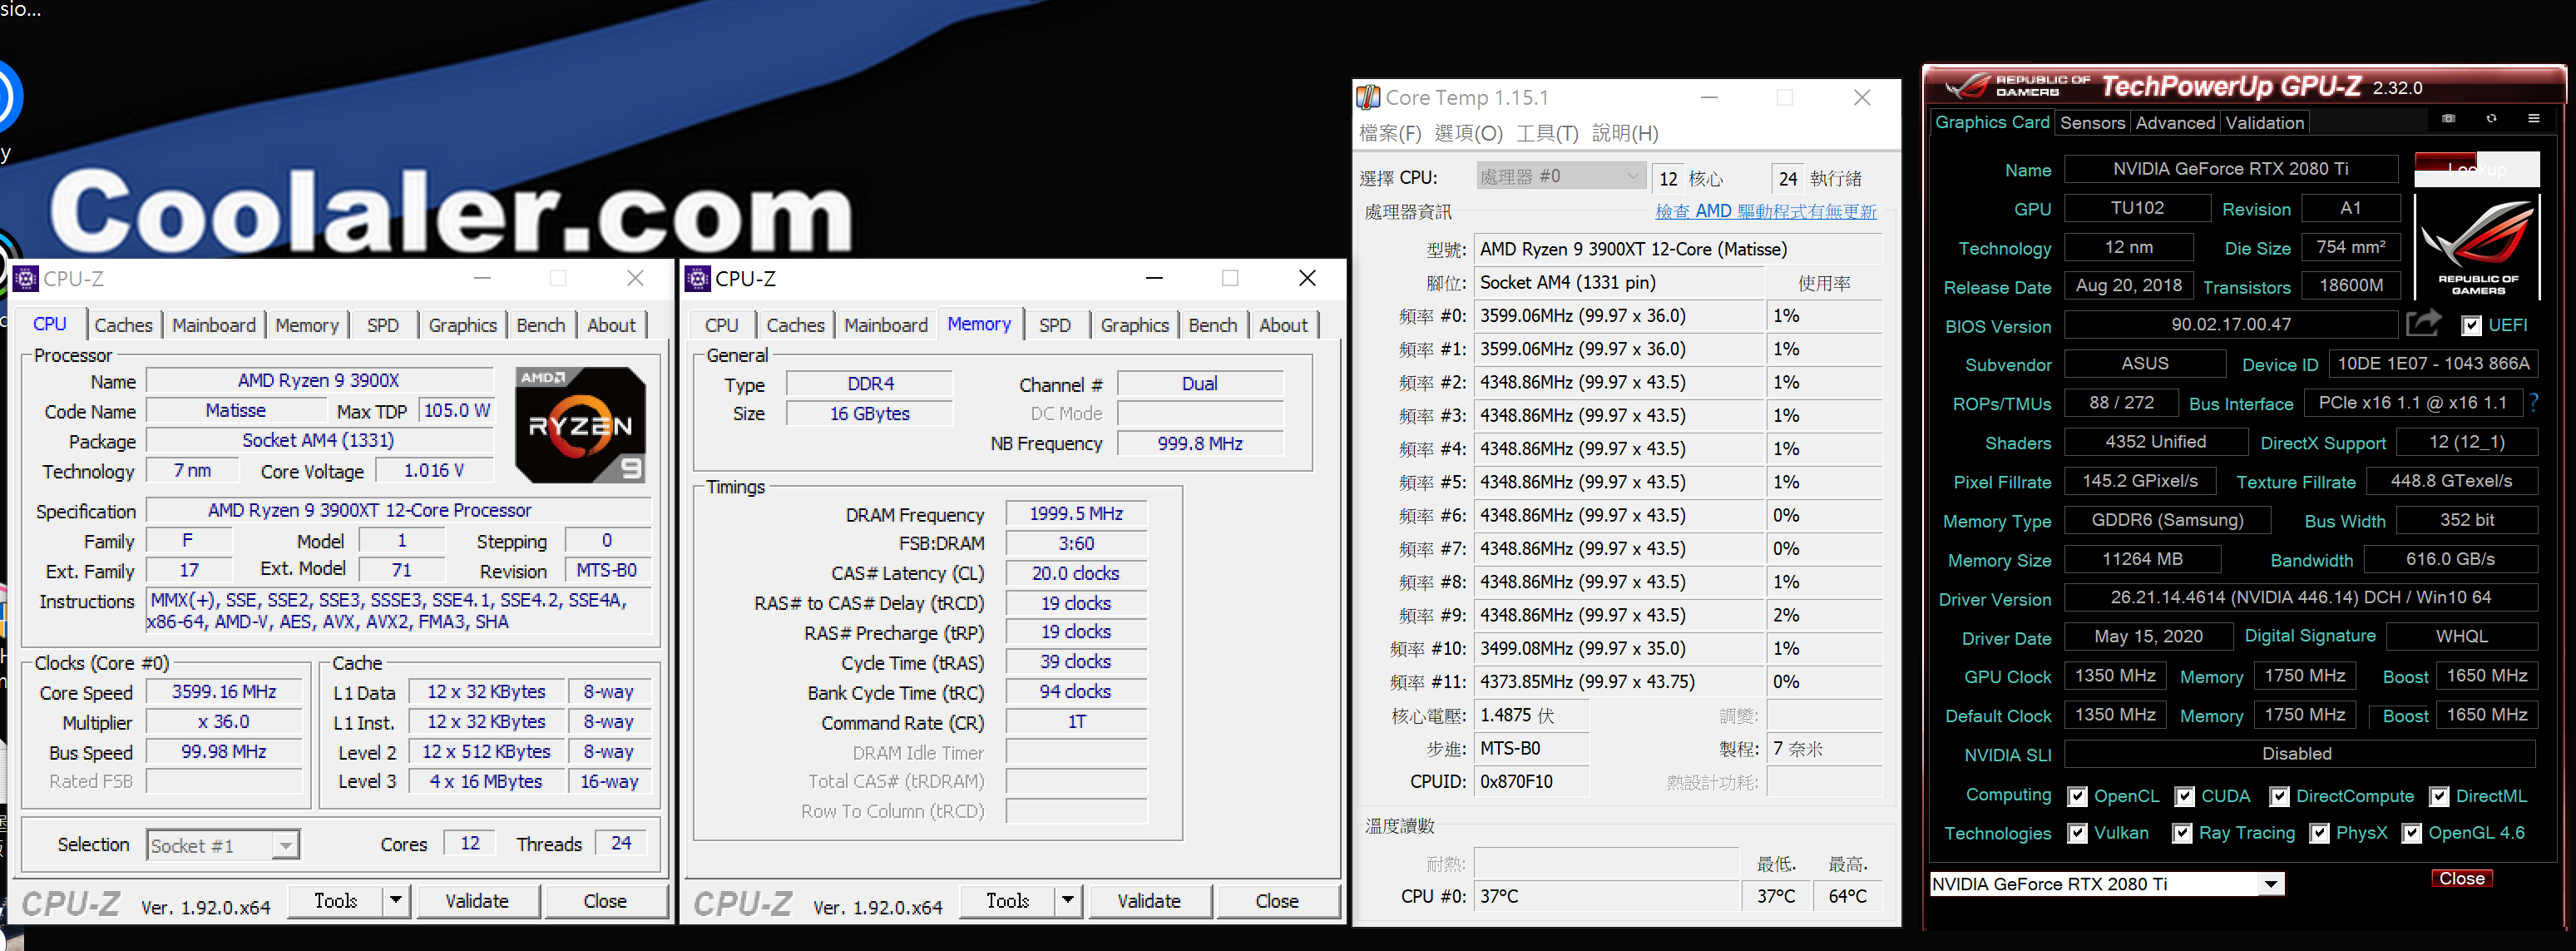This screenshot has height=951, width=2576.
Task: Open Bench tab in left CPU-Z window
Action: pyautogui.click(x=541, y=325)
